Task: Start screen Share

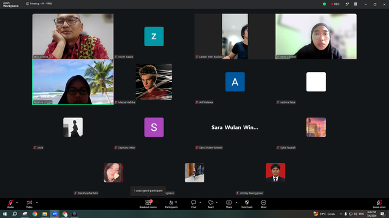Action: pyautogui.click(x=229, y=204)
